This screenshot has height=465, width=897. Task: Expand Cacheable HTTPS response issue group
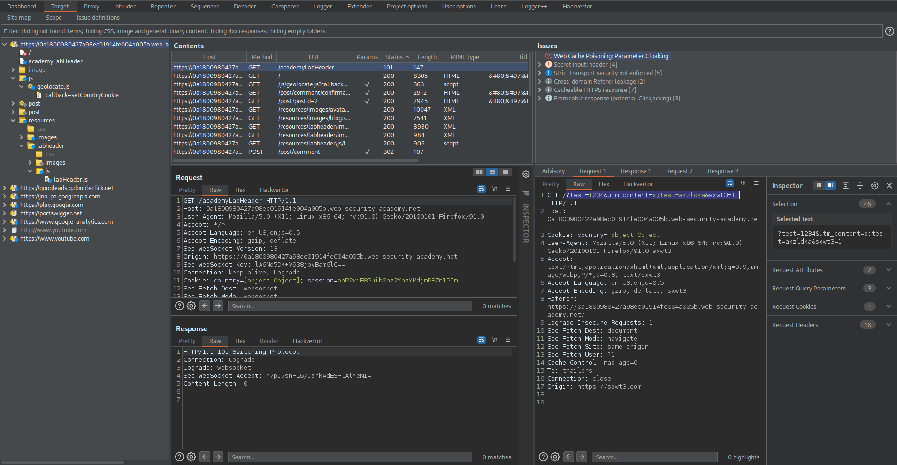(x=540, y=90)
